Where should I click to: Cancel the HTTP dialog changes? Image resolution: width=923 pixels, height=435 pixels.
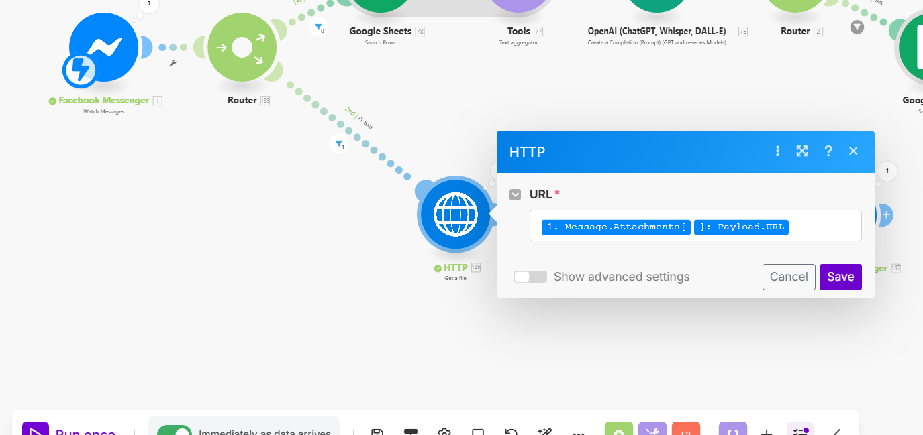click(789, 277)
